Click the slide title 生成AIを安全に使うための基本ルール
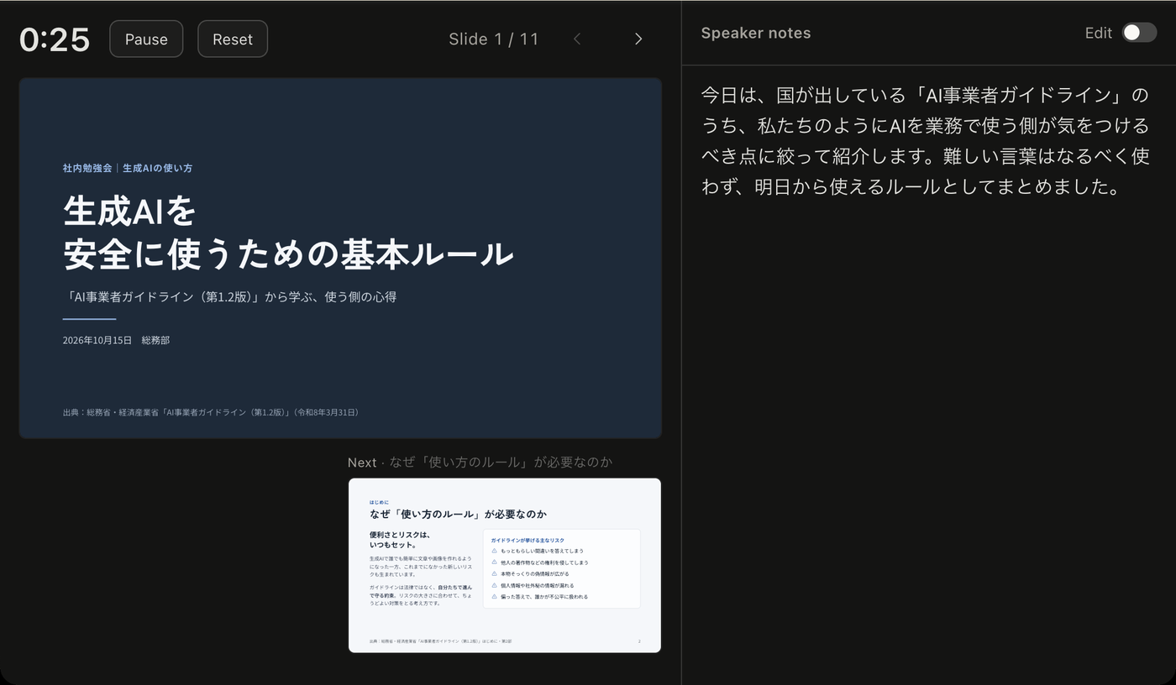This screenshot has width=1176, height=685. (288, 233)
